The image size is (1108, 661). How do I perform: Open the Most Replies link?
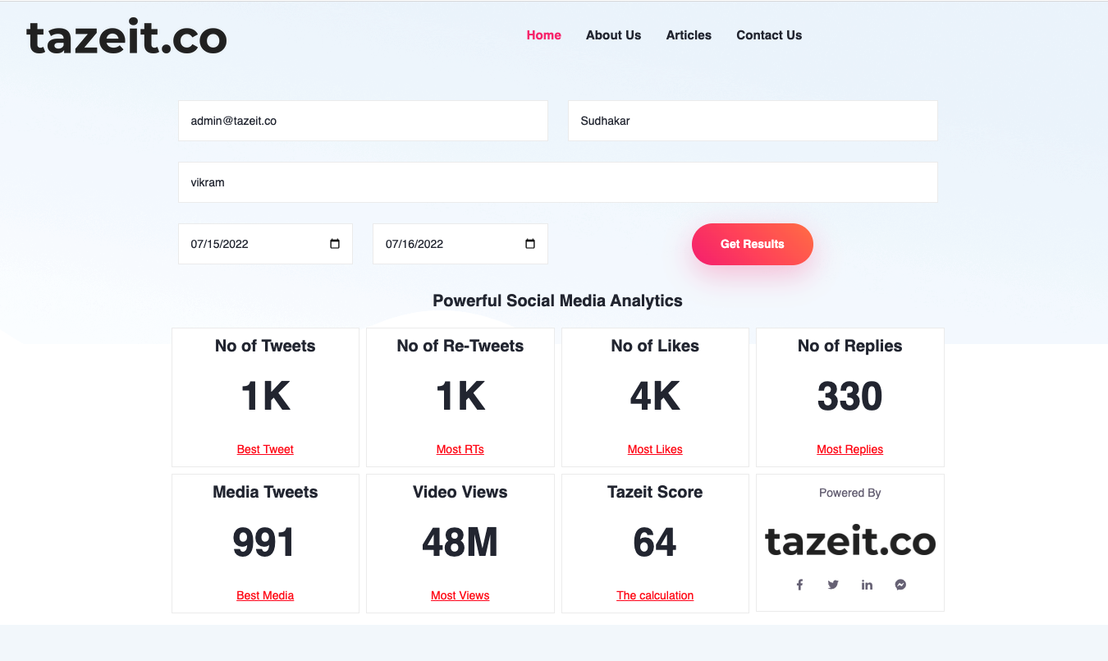[x=849, y=449]
